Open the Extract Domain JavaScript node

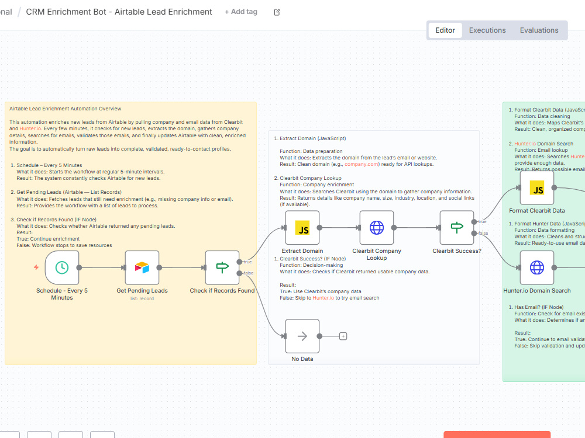point(302,228)
